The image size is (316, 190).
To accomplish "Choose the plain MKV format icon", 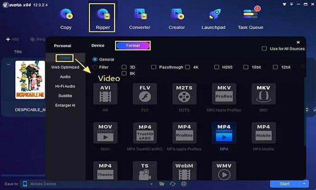I will 264,94.
